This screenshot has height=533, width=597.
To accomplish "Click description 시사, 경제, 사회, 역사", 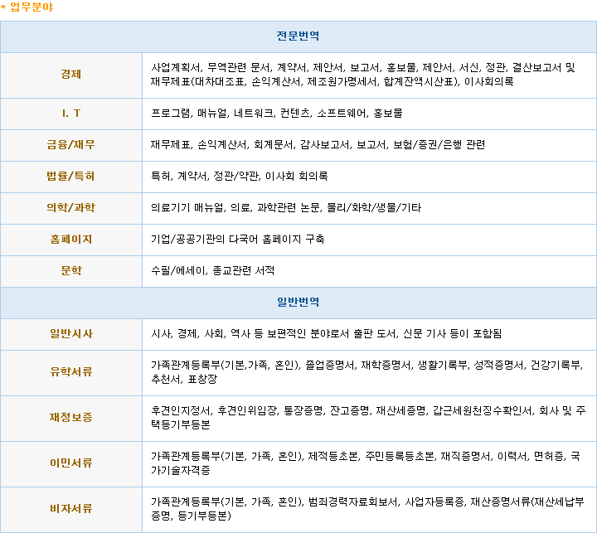I will (327, 334).
